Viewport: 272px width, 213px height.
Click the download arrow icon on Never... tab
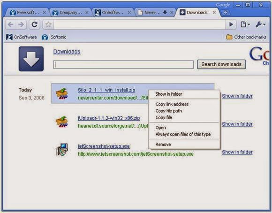(x=165, y=12)
